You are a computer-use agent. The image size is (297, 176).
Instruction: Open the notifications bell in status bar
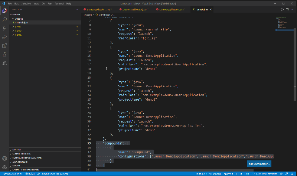click(x=292, y=174)
